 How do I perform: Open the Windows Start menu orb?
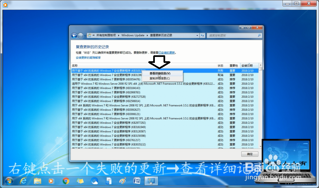[9, 181]
